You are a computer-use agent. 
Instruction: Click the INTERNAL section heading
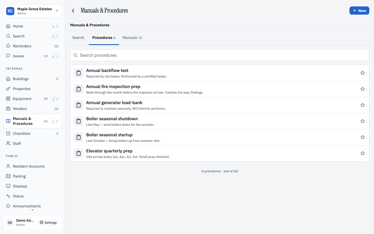click(x=14, y=69)
